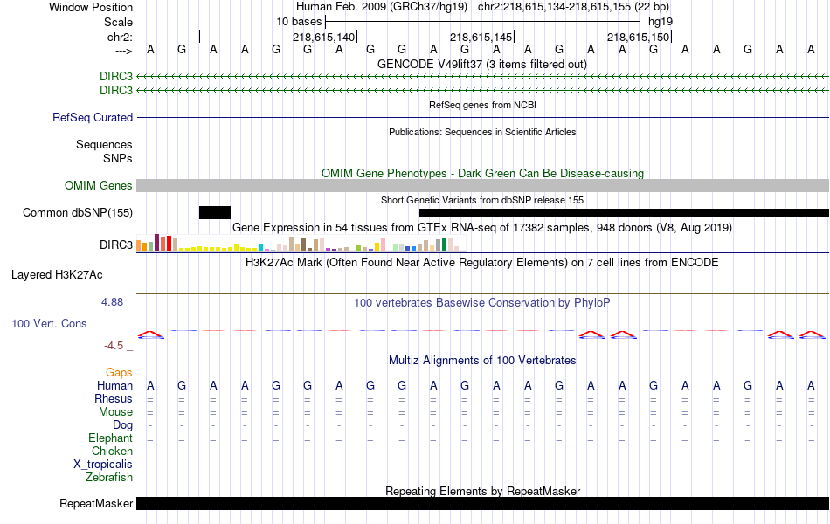Open Multiz Alignments of 100 Vertebrates title
This screenshot has width=830, height=524.
click(482, 361)
